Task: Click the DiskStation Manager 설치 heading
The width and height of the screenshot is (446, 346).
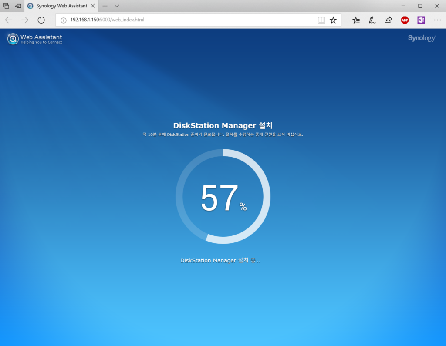Action: (223, 125)
